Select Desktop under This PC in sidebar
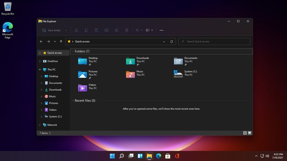287x161 pixels. (x=53, y=76)
